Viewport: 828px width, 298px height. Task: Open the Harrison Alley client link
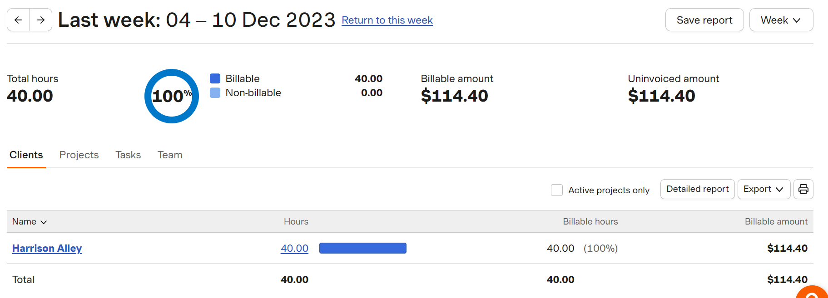[47, 248]
